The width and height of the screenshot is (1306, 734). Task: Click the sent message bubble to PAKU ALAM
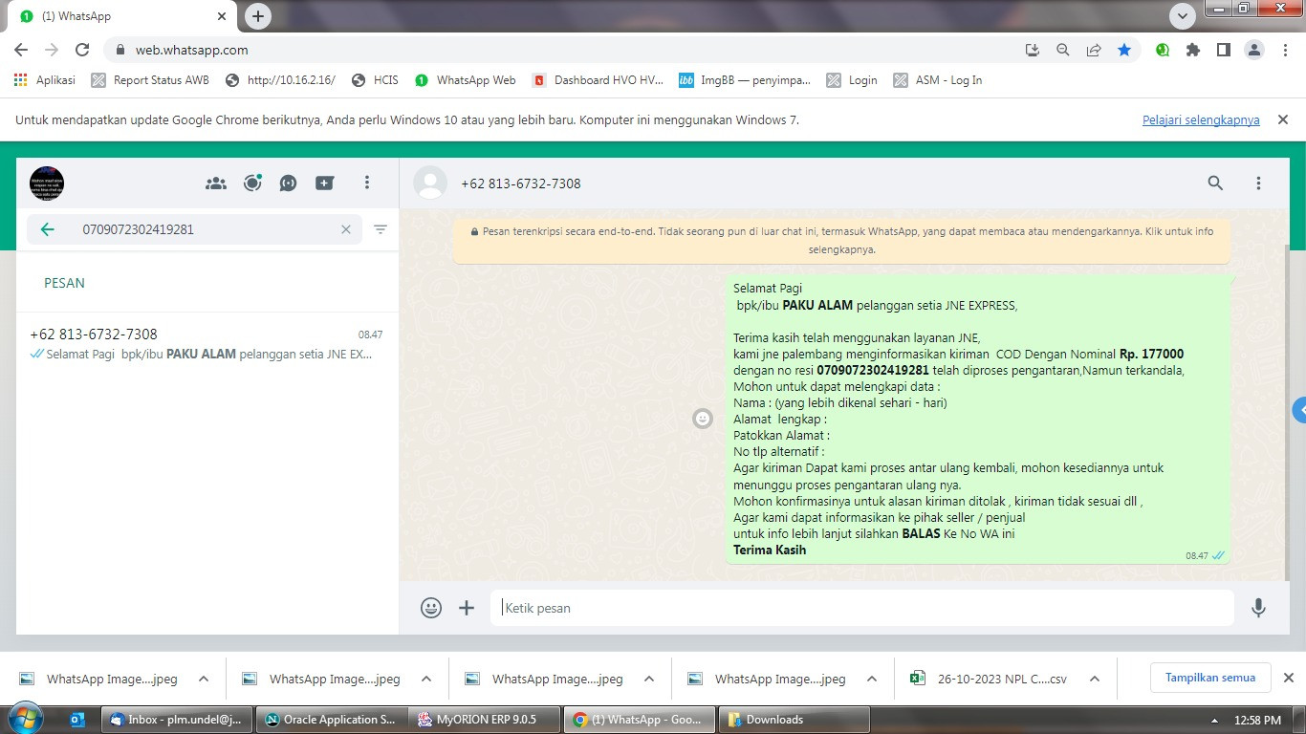[x=978, y=420]
